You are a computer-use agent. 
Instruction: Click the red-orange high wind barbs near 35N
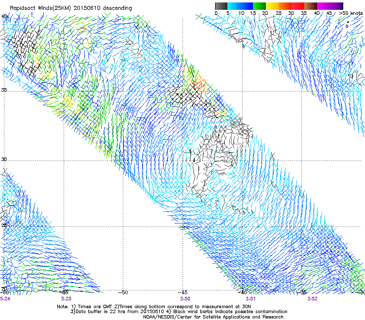pos(200,83)
